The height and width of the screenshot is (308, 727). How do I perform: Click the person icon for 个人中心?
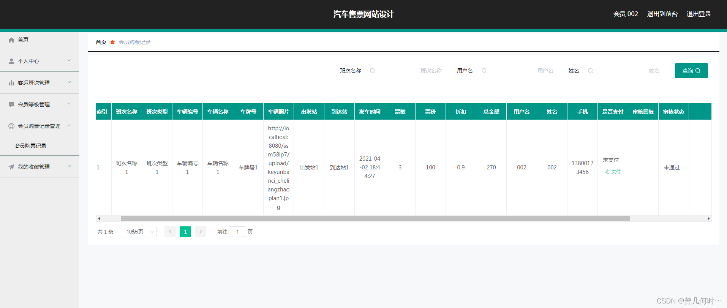click(11, 61)
